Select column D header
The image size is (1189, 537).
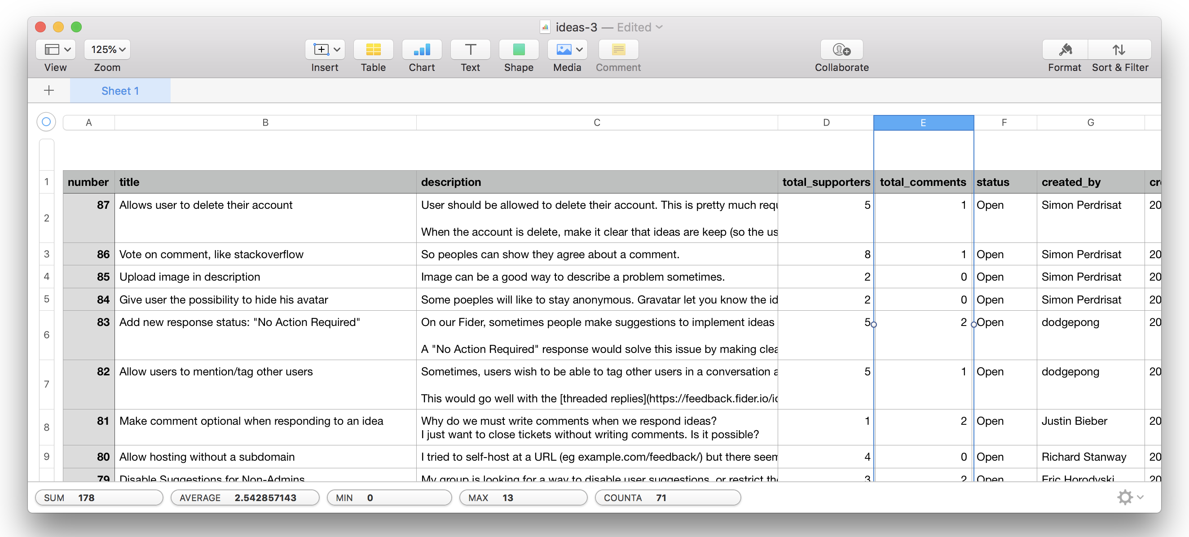pyautogui.click(x=826, y=123)
